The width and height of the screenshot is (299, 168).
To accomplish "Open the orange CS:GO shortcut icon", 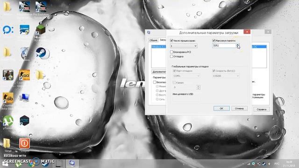I will (24, 75).
